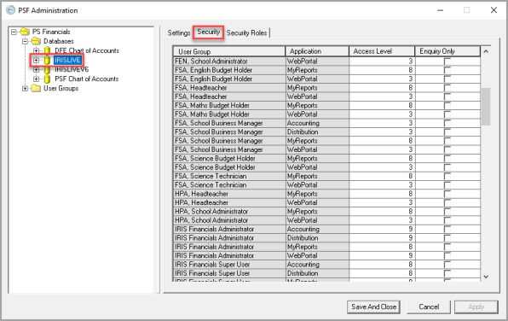Tick Enquiry Only for FSA, Maths Budget Holder WebPortal
The height and width of the screenshot is (321, 508).
(447, 114)
